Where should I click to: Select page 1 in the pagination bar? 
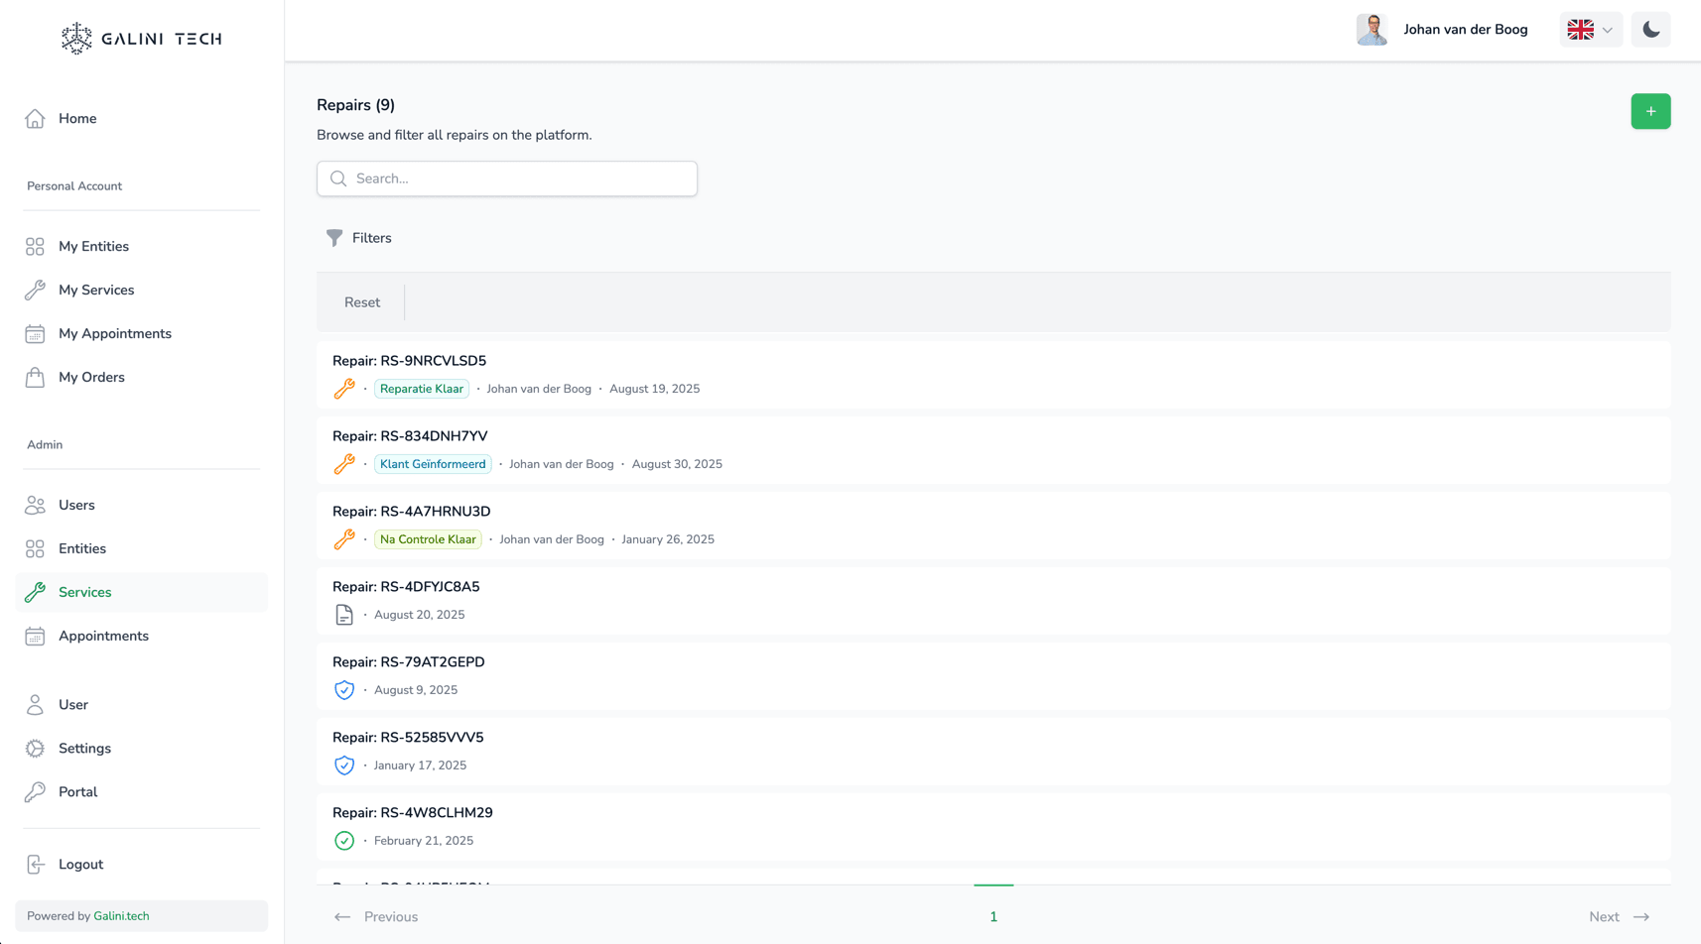click(993, 916)
